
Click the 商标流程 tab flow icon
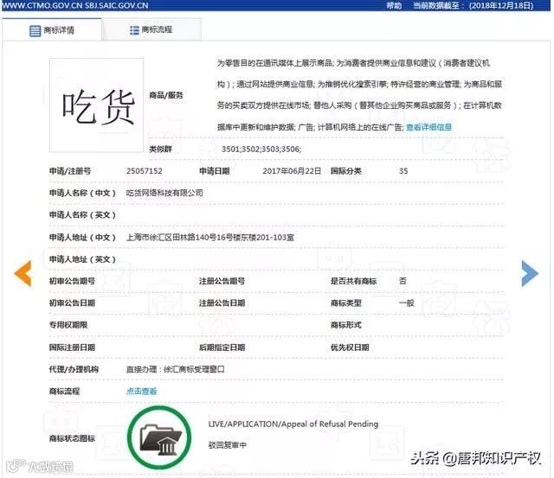[134, 30]
